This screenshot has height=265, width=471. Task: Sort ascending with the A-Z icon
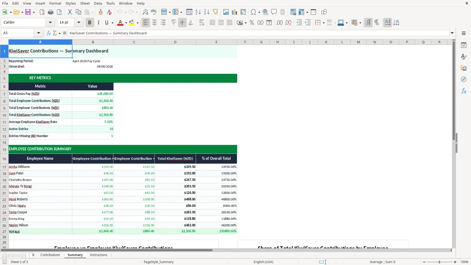(198, 12)
